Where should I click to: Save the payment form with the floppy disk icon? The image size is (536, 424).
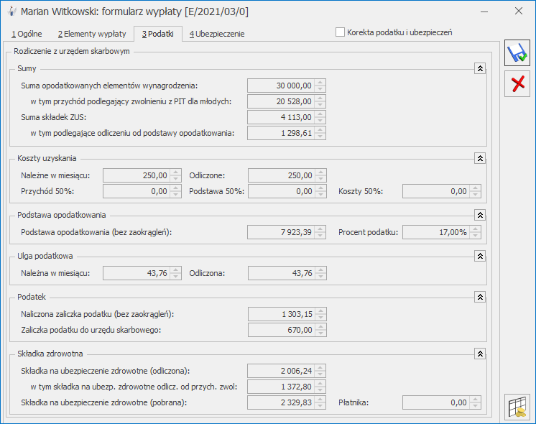517,52
